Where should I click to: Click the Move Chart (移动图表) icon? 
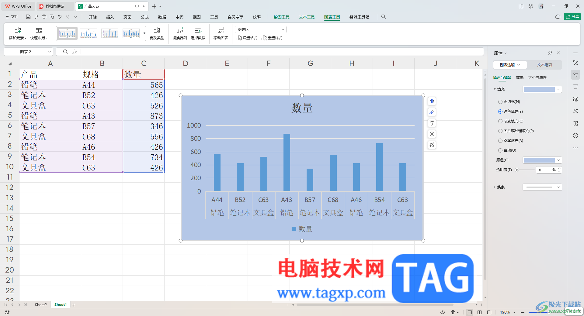point(221,30)
